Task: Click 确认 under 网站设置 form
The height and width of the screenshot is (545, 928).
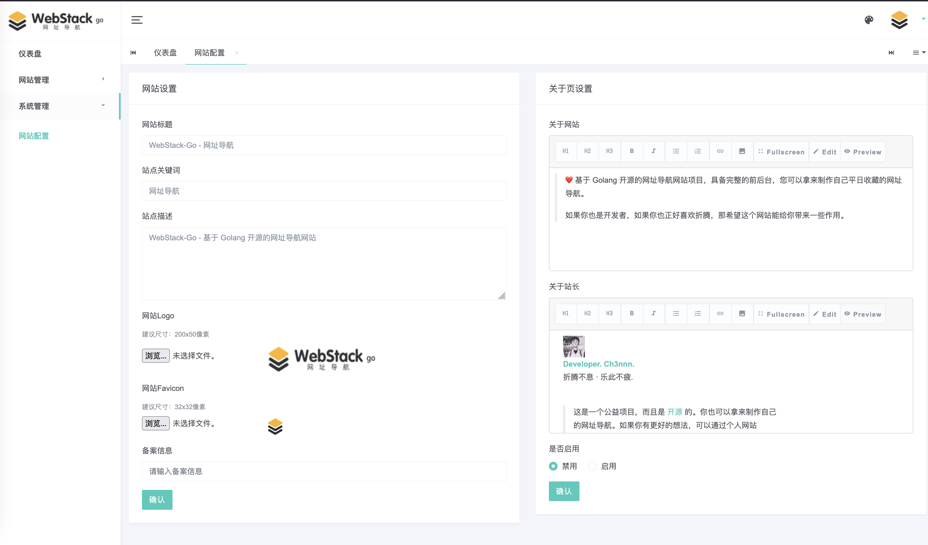Action: click(x=157, y=499)
